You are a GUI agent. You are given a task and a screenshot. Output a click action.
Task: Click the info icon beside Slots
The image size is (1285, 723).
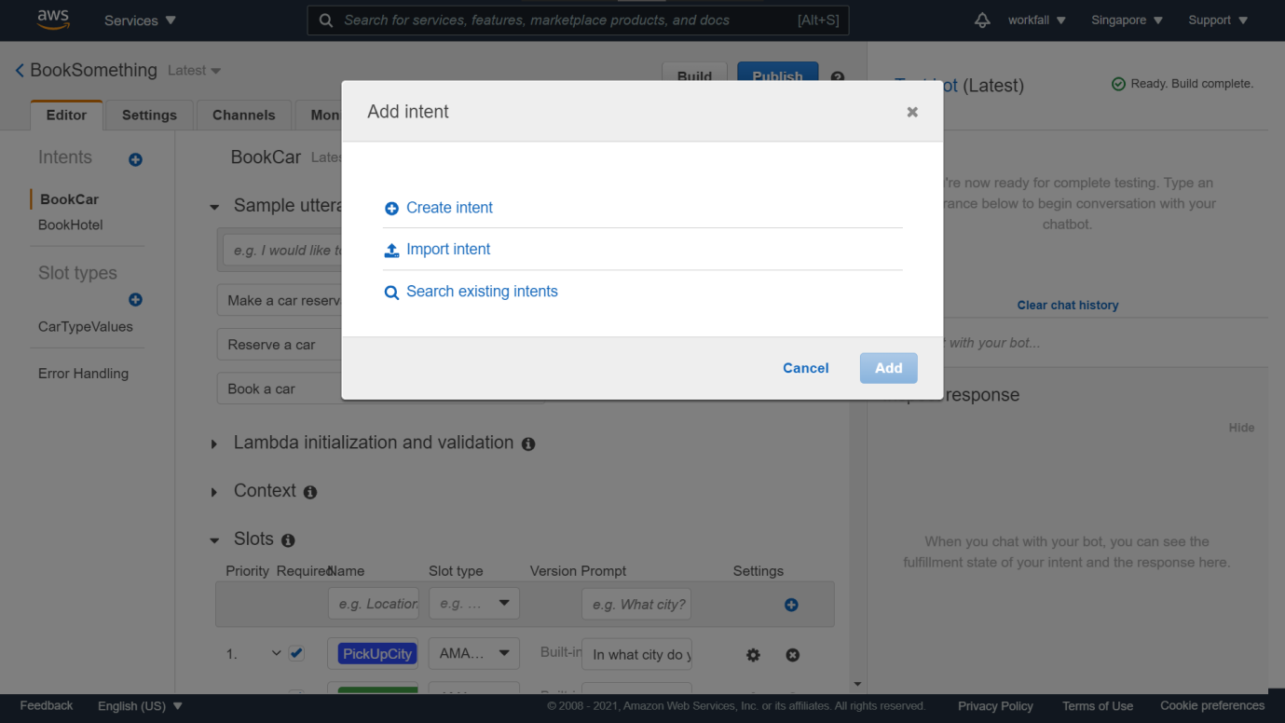288,540
